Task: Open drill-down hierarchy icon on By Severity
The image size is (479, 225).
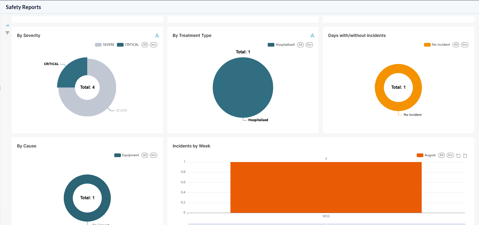Action: pos(157,35)
